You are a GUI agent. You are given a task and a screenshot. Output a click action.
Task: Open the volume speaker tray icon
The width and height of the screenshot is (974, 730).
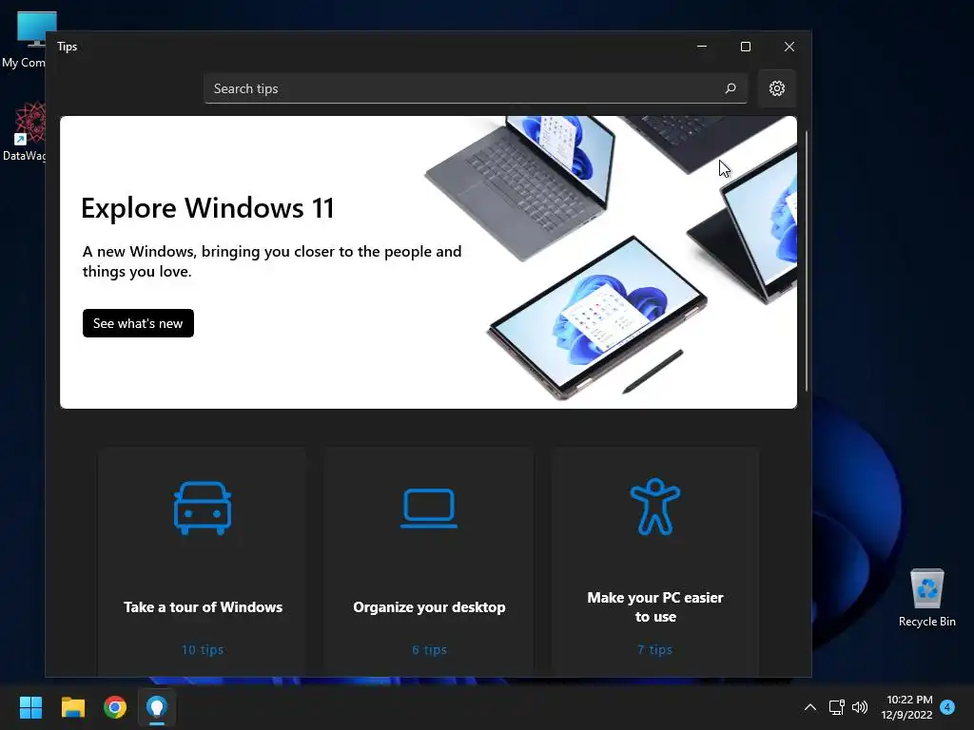pos(860,707)
